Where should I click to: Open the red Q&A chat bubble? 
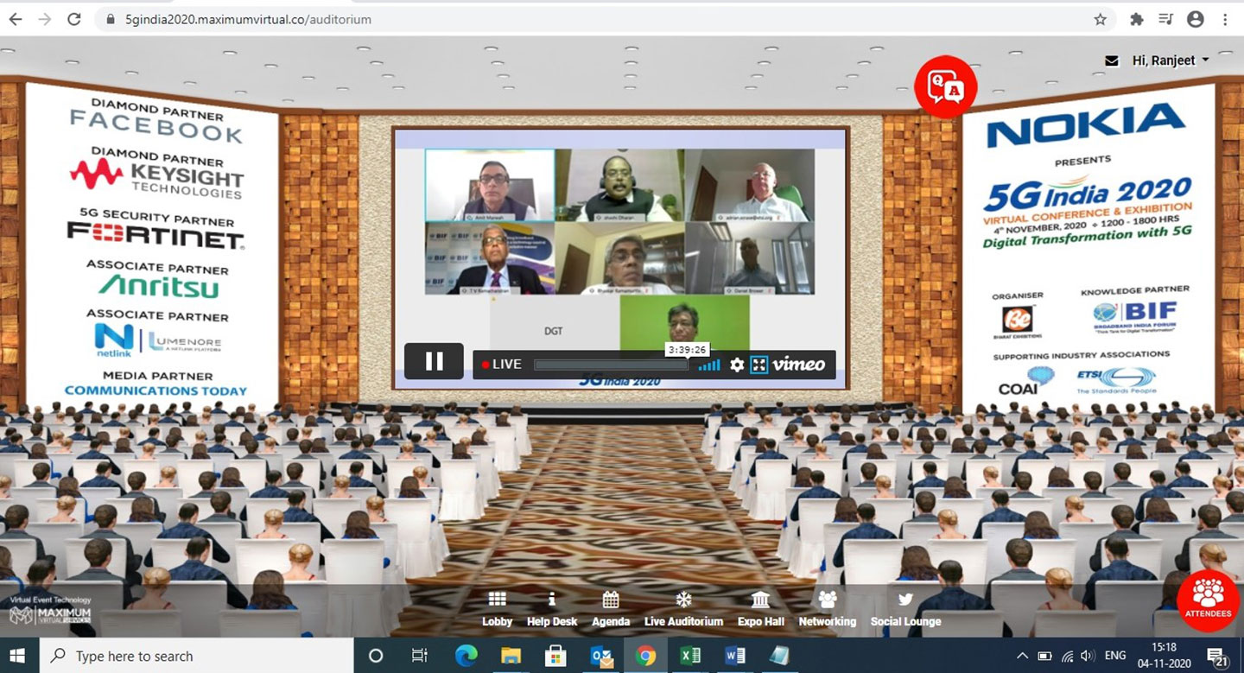click(945, 86)
